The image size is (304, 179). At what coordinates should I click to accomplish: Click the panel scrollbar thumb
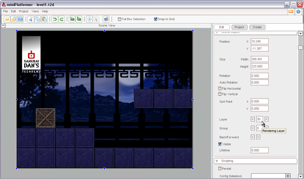pyautogui.click(x=300, y=47)
